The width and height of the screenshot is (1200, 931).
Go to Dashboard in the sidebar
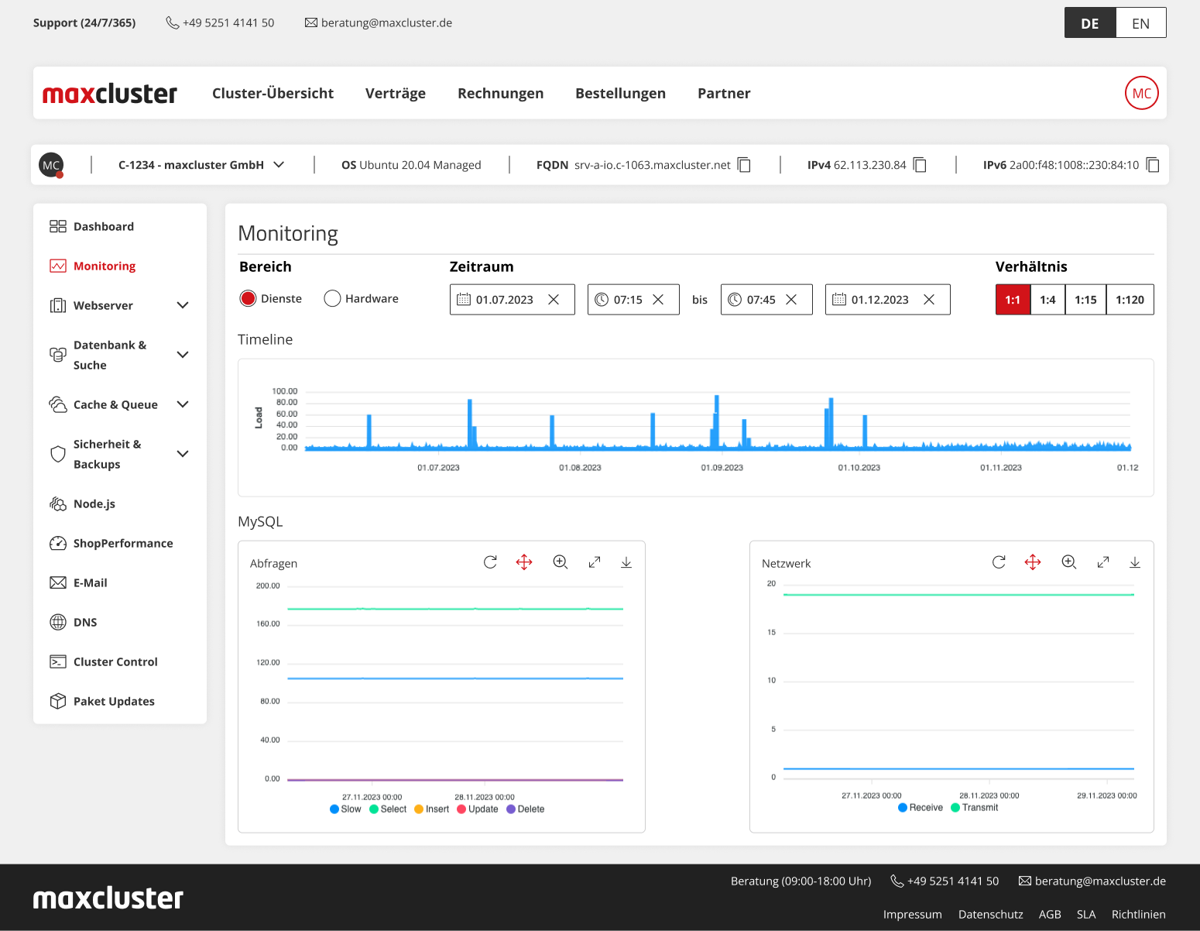[104, 226]
